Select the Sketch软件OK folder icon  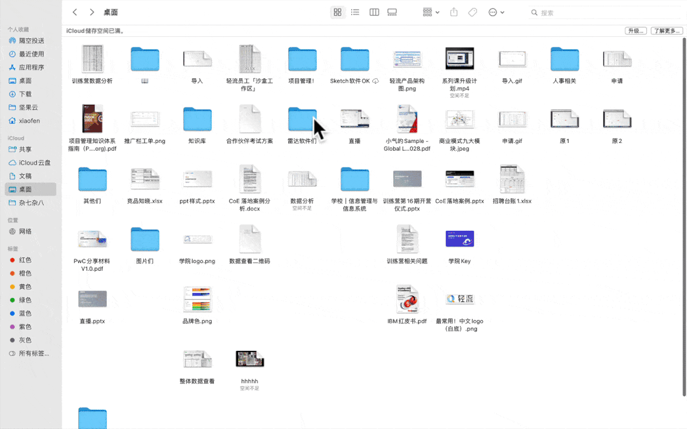click(355, 59)
